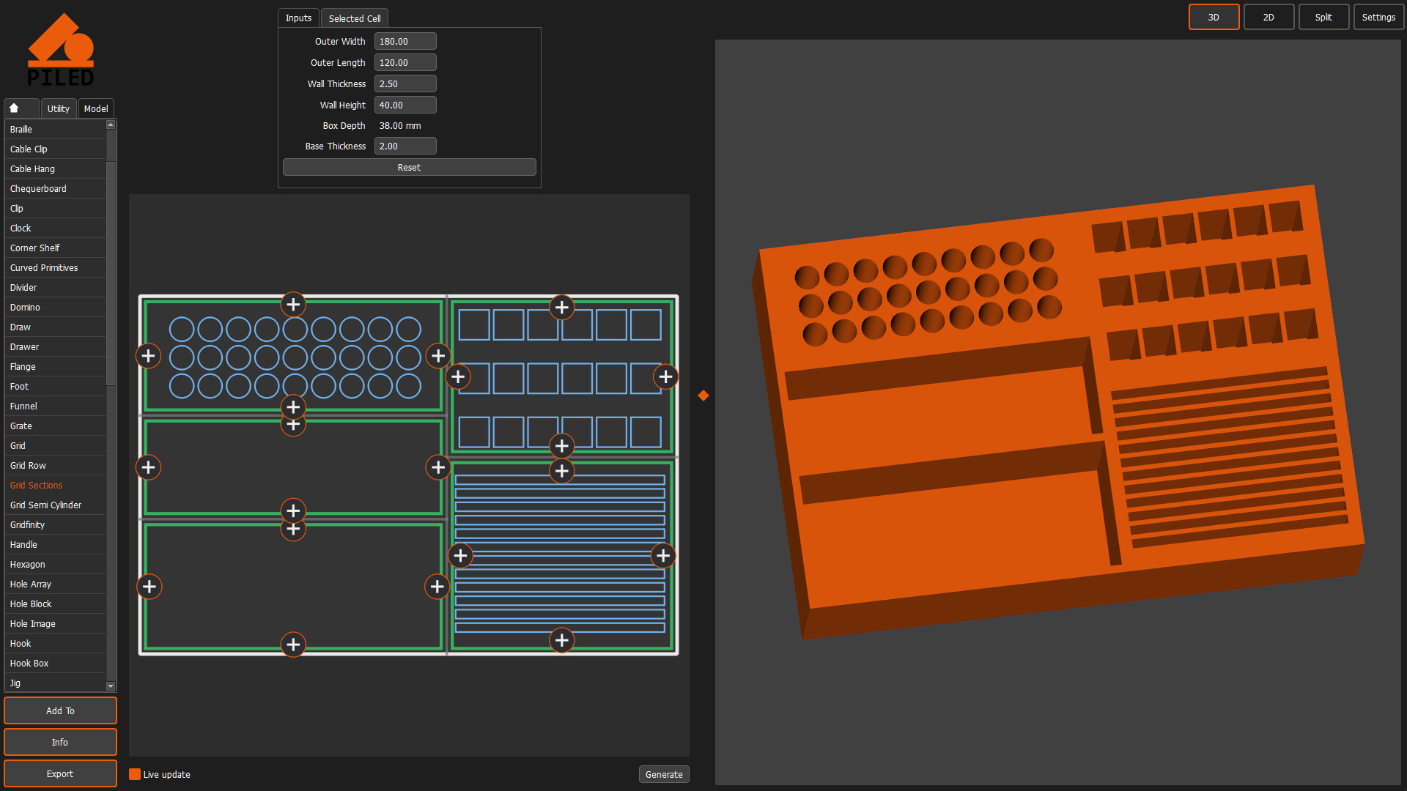The width and height of the screenshot is (1407, 791).
Task: Toggle Live update checkbox
Action: click(135, 774)
